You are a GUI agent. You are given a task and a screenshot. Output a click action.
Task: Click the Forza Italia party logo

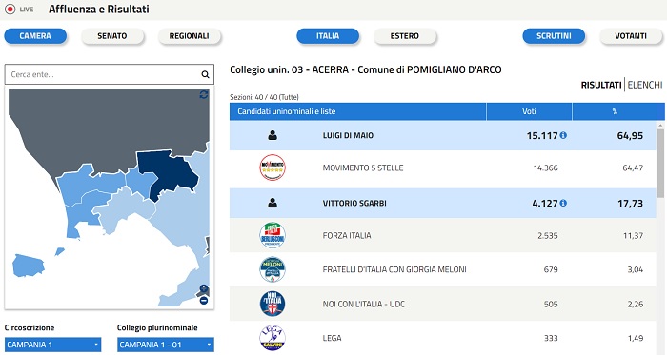273,235
